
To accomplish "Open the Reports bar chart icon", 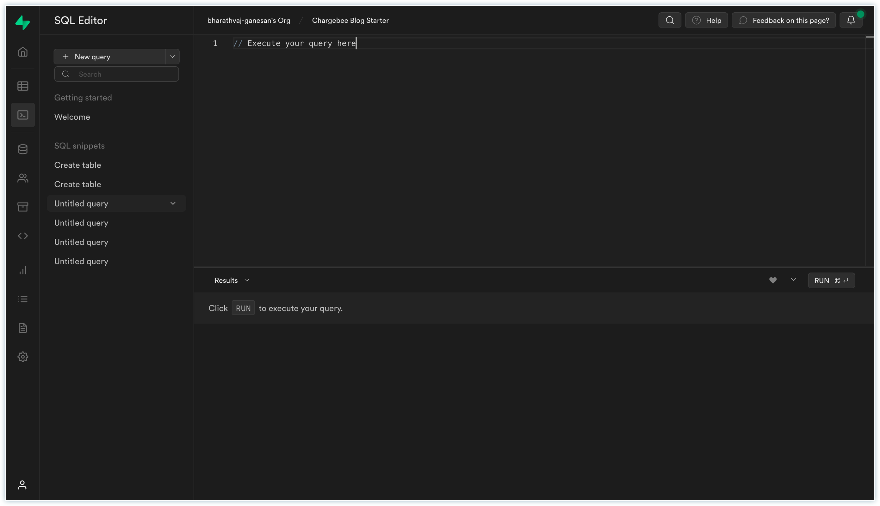I will pyautogui.click(x=23, y=270).
